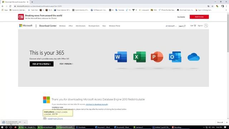Open the Office menu in Download Center
Viewport: 229px width, 129px height.
pos(70,26)
